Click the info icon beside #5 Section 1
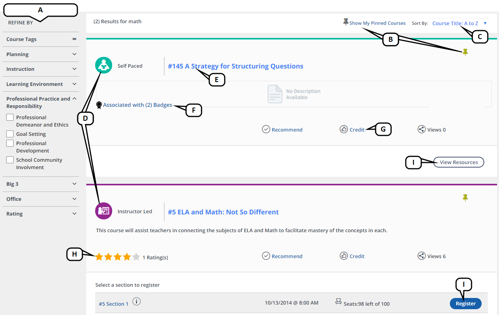 tap(136, 301)
